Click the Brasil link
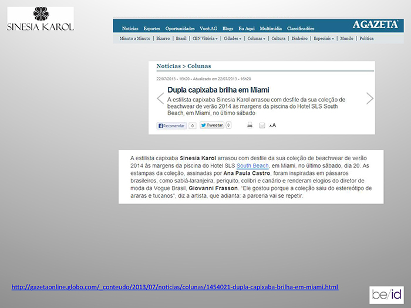 [181, 39]
